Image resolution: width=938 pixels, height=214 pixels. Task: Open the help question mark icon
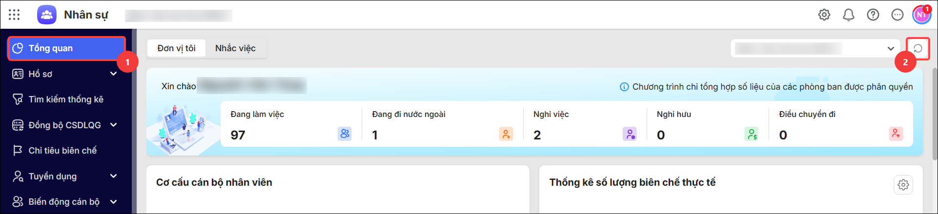(x=873, y=15)
